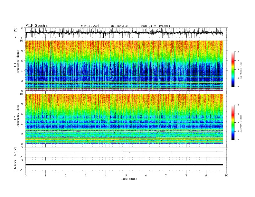255x197 pixels.
Task: Click tick label "2" on the time axis
Action: [x=66, y=175]
